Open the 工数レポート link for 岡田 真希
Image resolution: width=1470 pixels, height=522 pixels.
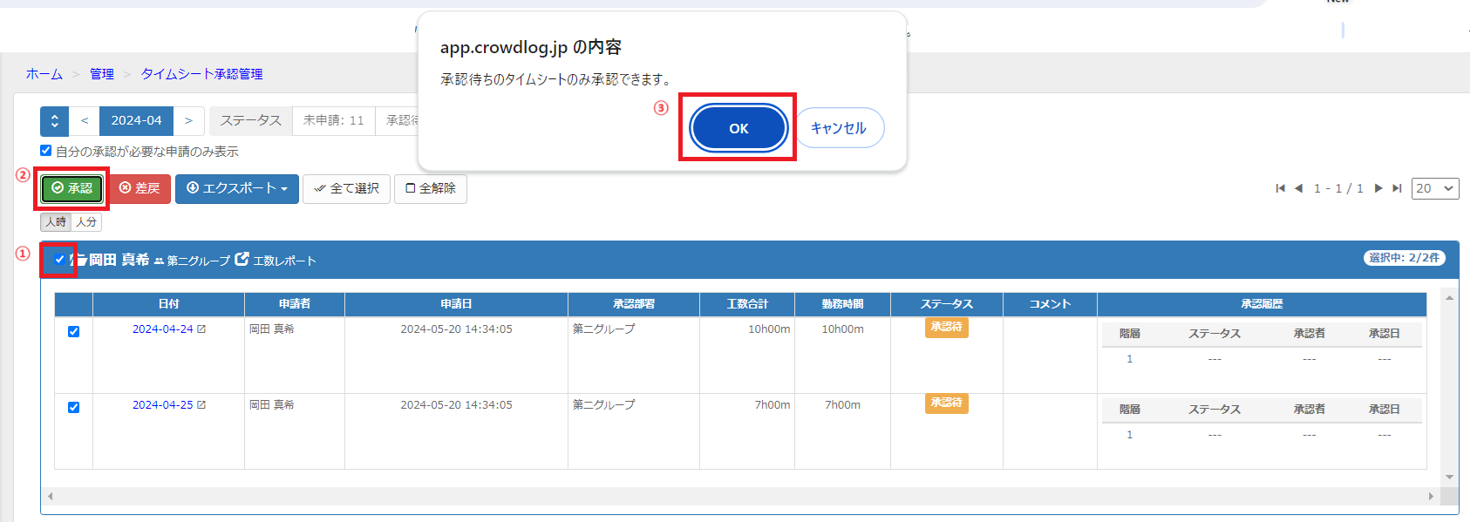(x=276, y=261)
